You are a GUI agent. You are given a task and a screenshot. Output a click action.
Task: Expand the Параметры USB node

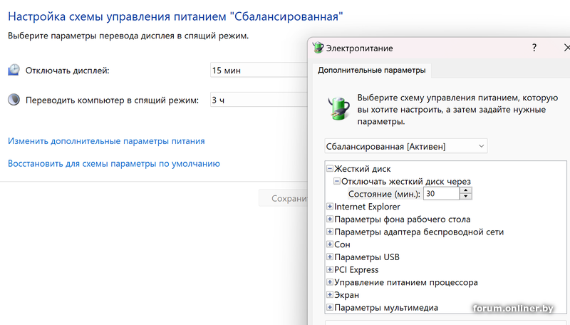(x=330, y=257)
